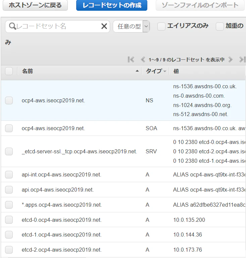Click the search magnifier icon

[12, 26]
